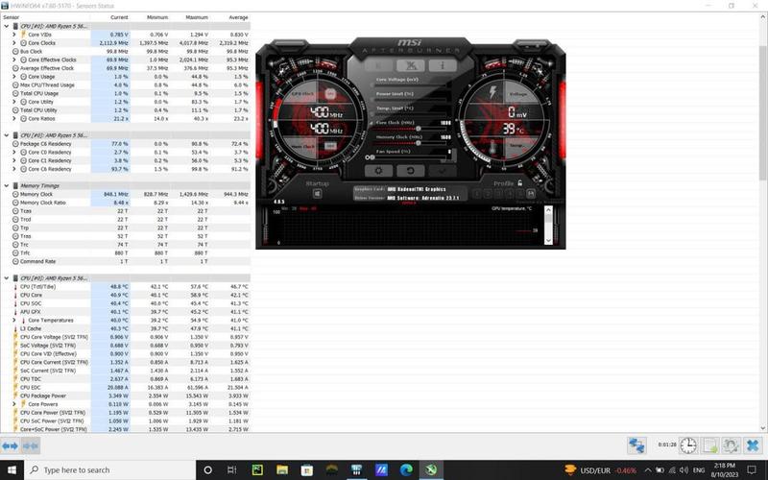The height and width of the screenshot is (480, 768).
Task: Expand the Core Powers row
Action: (x=14, y=404)
